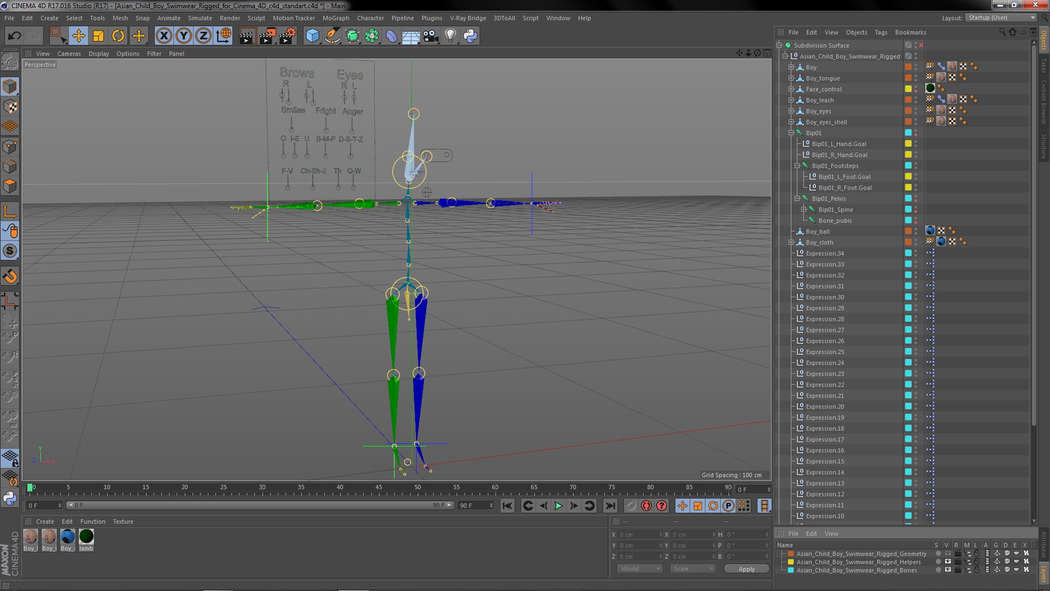Jump to the end of the animation
The width and height of the screenshot is (1050, 591).
(x=610, y=506)
